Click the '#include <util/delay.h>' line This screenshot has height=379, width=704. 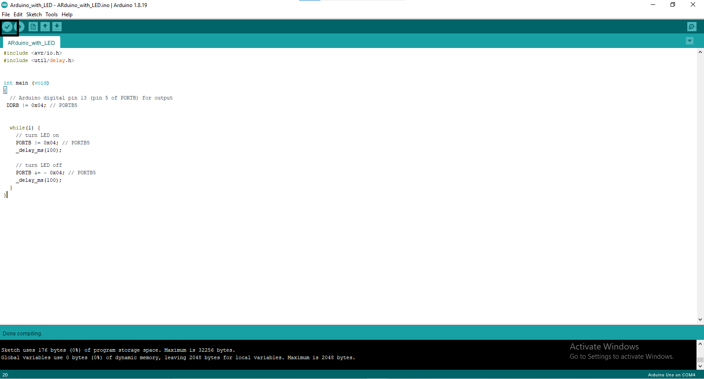(x=39, y=60)
